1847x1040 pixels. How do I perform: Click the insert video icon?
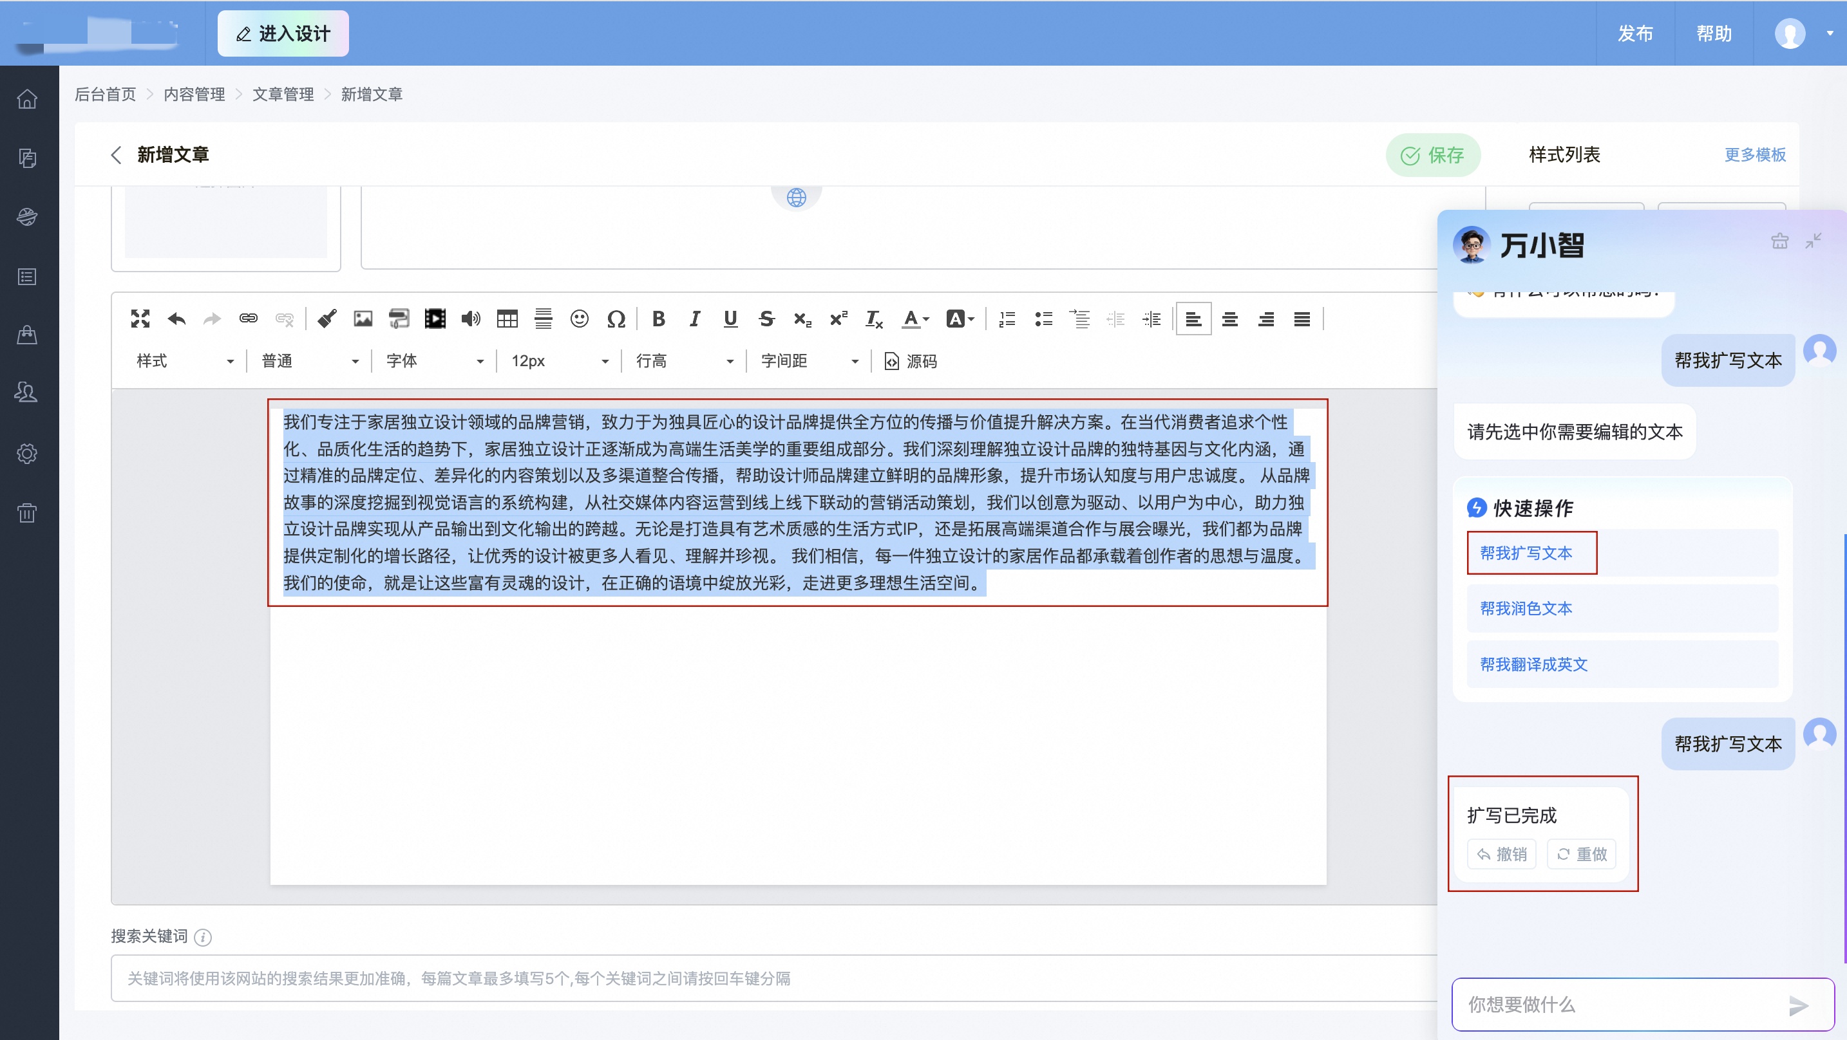435,319
